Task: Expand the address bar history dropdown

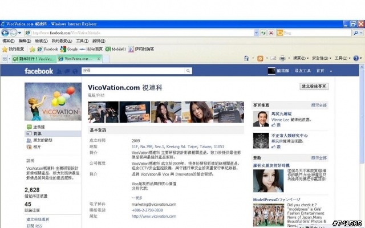Action: pyautogui.click(x=256, y=33)
